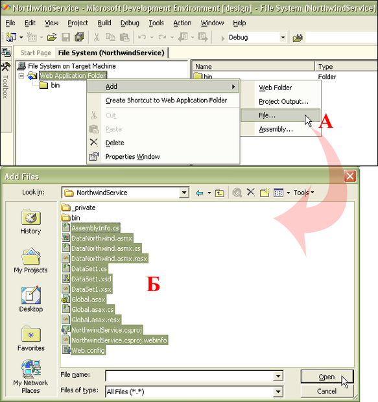Click the Up One Level icon

click(x=219, y=193)
